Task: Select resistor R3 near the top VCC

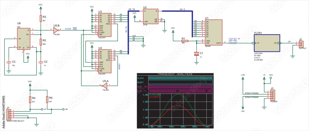Action: tap(40, 18)
